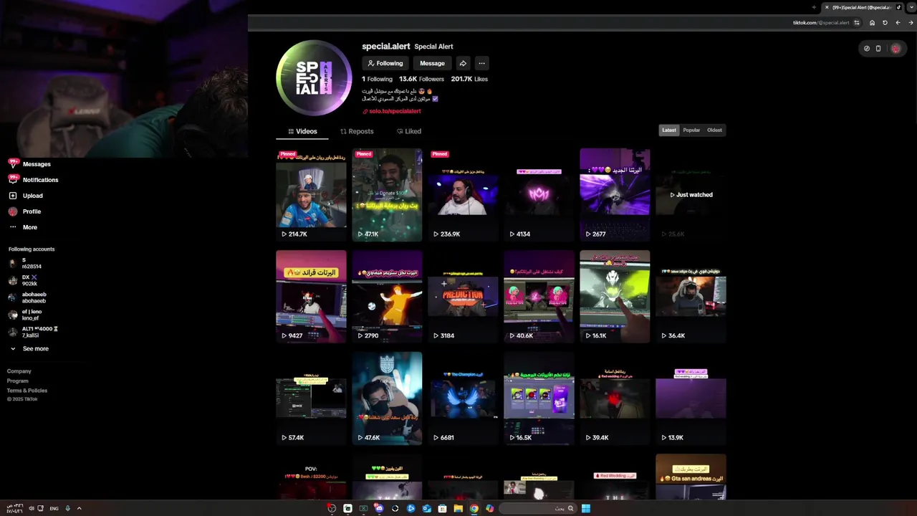Screen dimensions: 917x516
Task: Click the Program footer link
Action: pos(18,381)
